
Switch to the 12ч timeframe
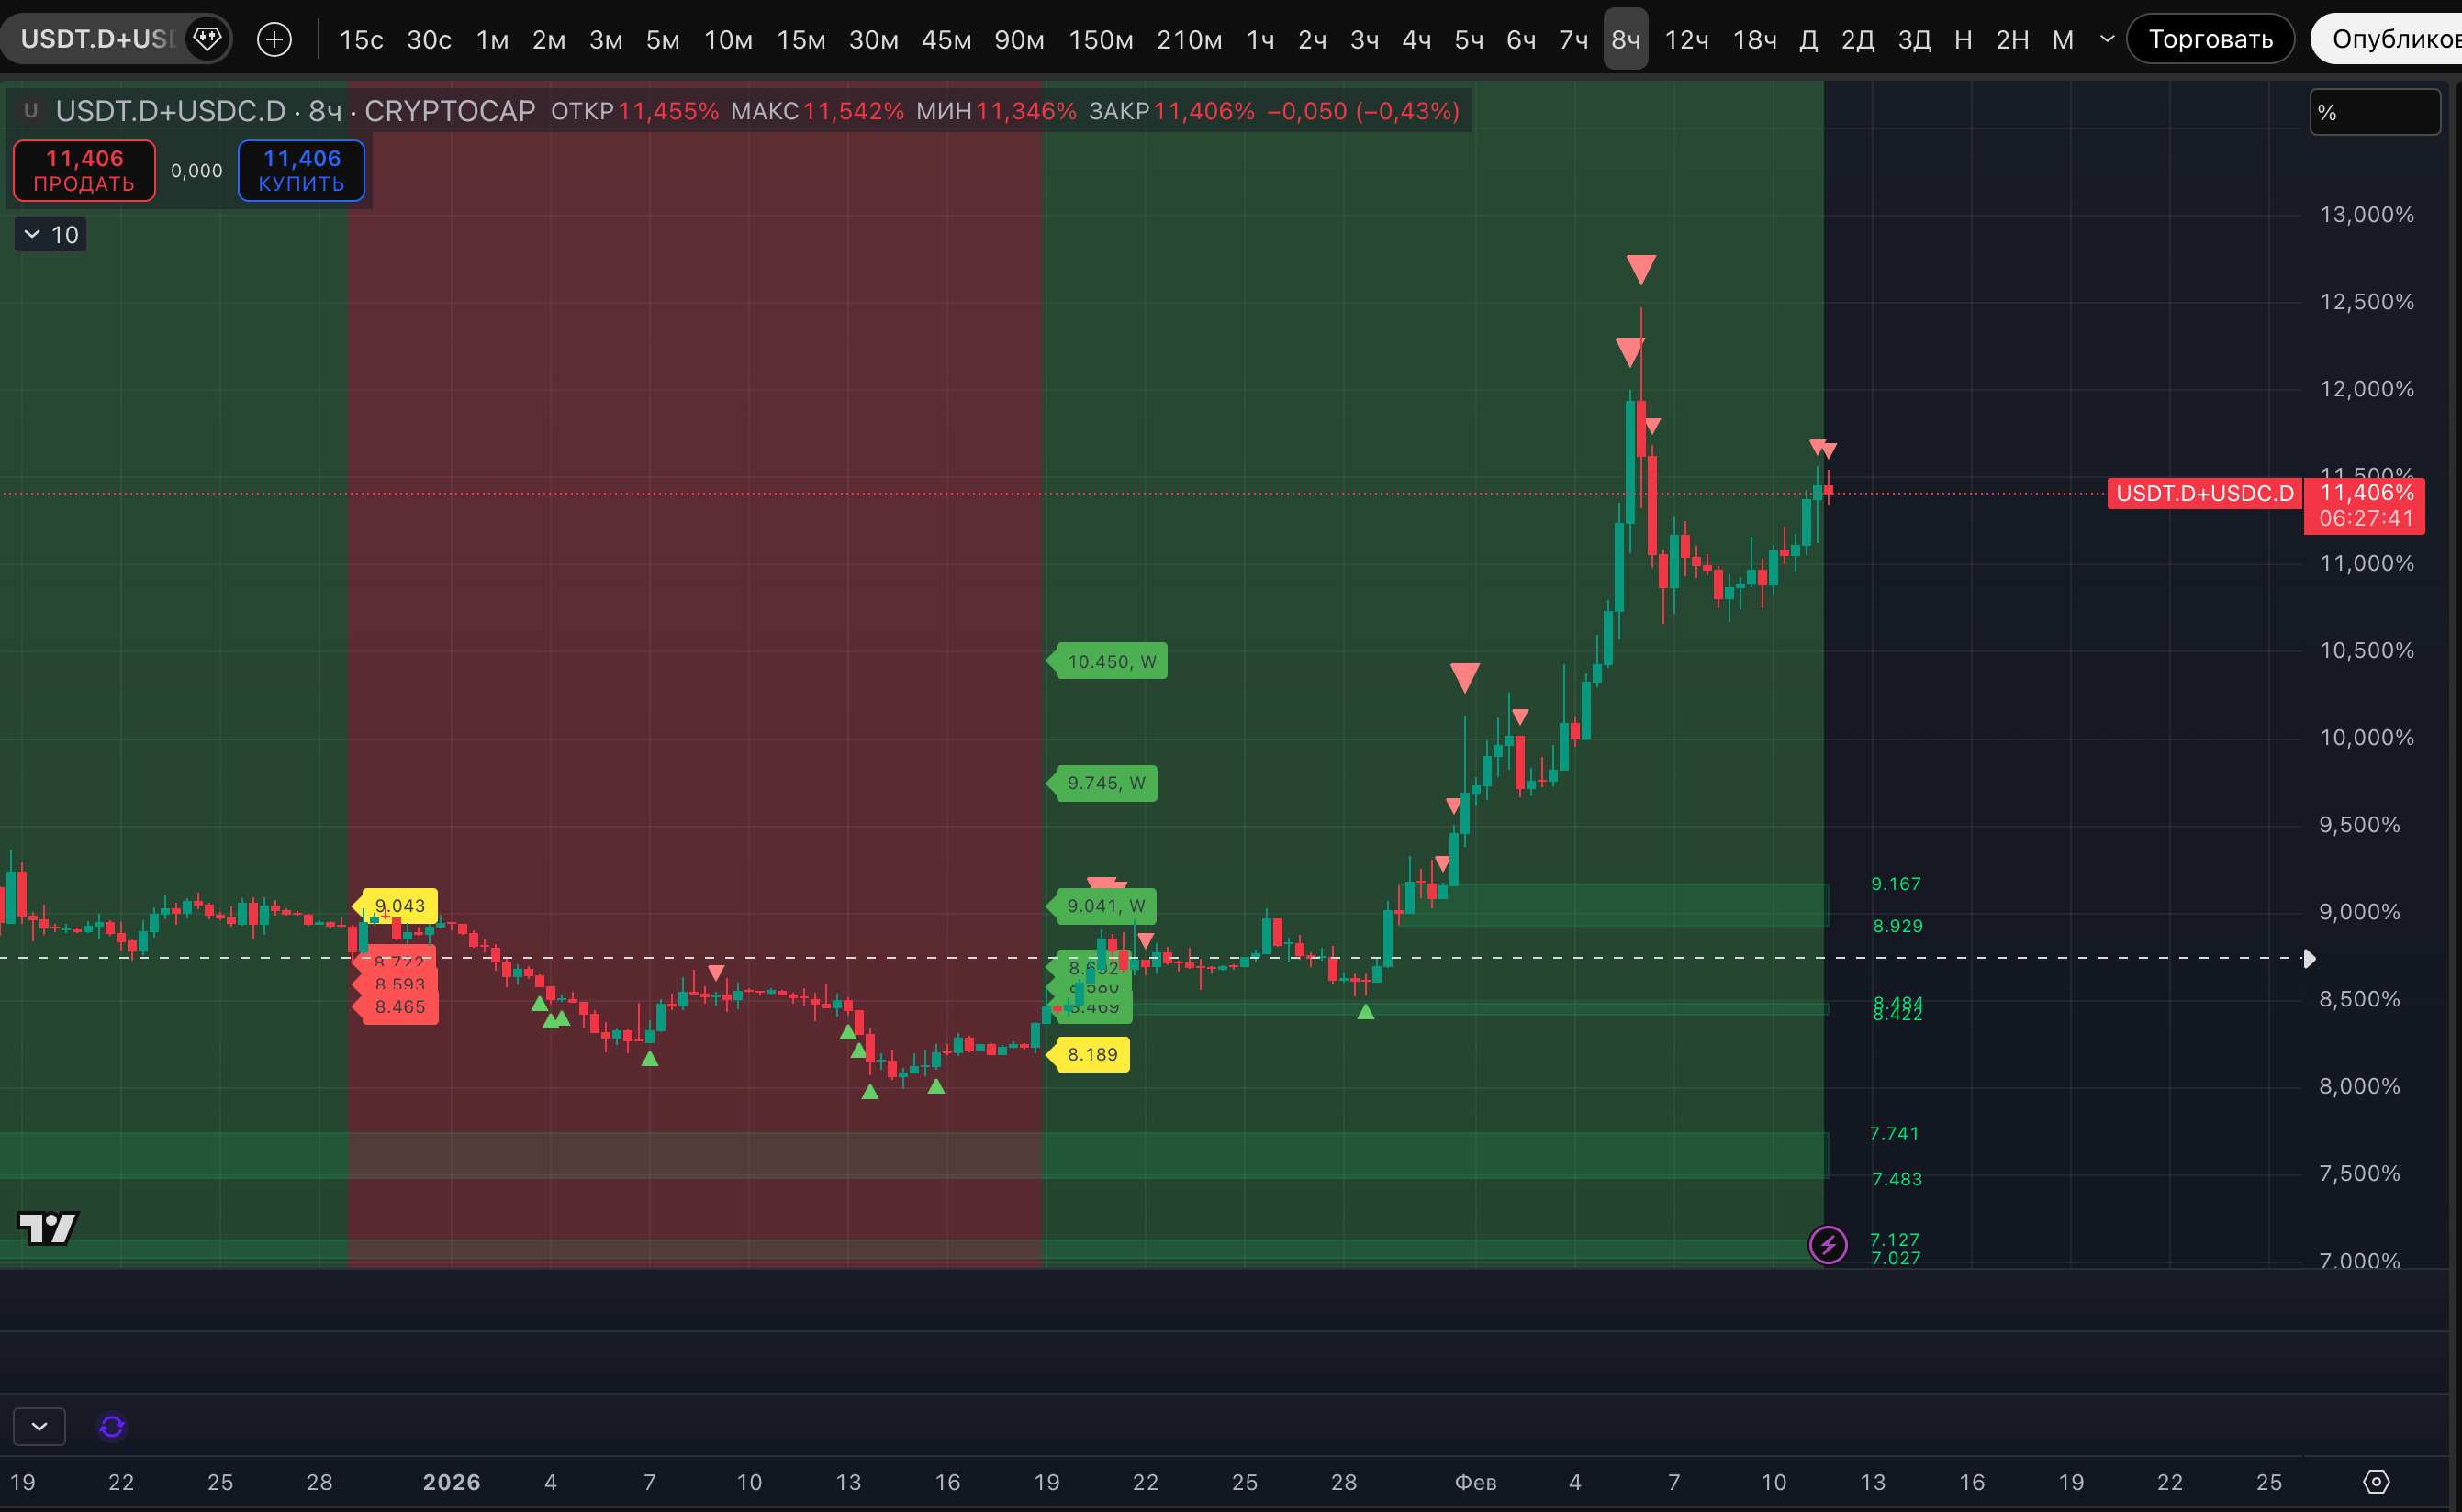tap(1685, 40)
